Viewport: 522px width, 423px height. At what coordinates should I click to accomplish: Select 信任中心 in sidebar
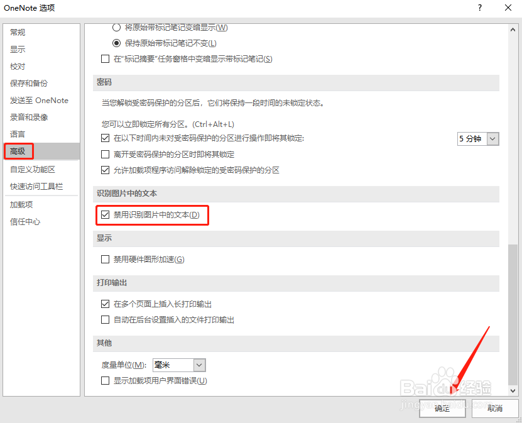(x=25, y=221)
